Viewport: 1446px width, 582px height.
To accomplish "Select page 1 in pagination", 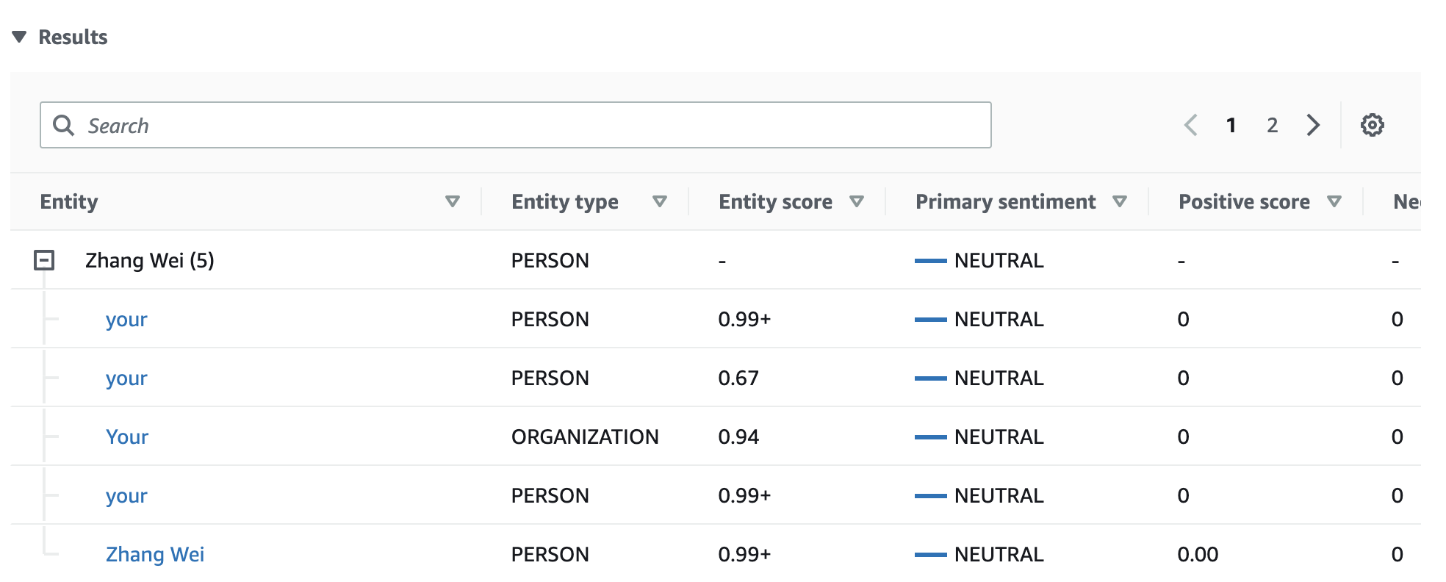I will click(1231, 125).
